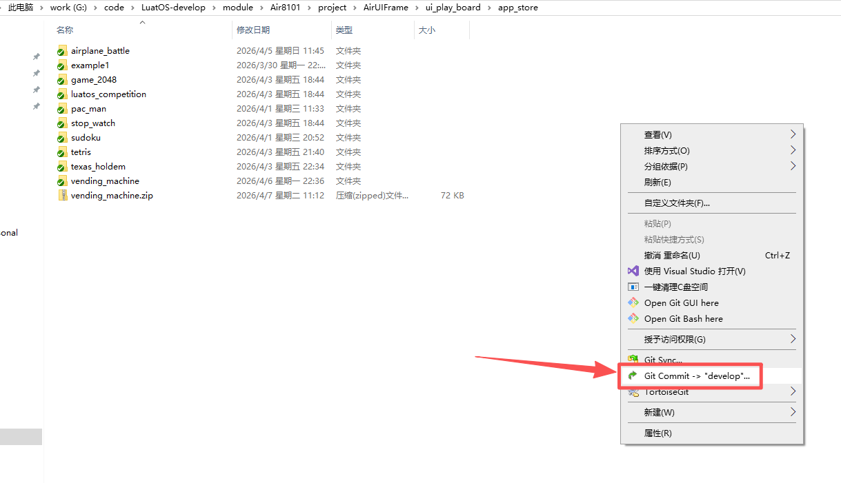
Task: Navigate to Air8101 breadcrumb
Action: (286, 8)
